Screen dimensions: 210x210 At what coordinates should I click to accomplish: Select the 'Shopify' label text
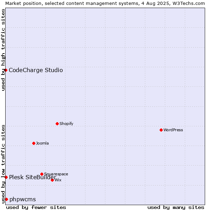coord(66,124)
